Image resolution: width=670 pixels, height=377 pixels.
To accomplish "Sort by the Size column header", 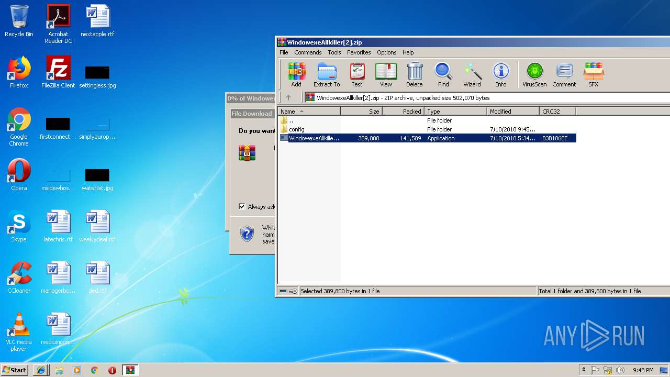I will (x=361, y=111).
